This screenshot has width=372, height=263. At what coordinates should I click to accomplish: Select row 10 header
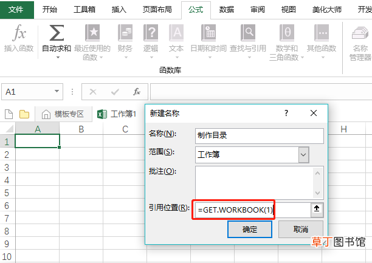pyautogui.click(x=7, y=256)
